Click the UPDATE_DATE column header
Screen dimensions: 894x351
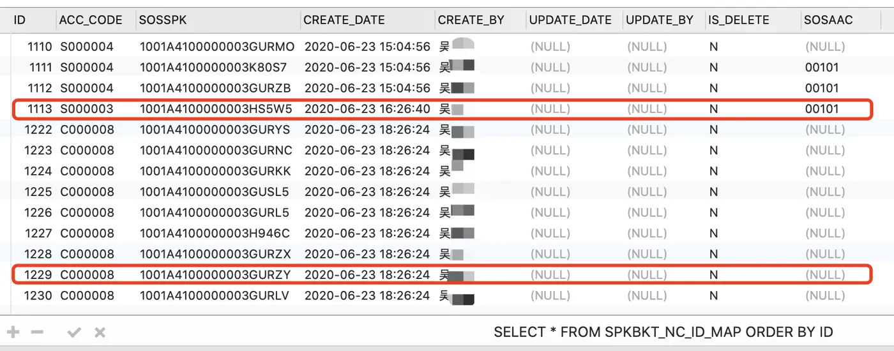[570, 20]
